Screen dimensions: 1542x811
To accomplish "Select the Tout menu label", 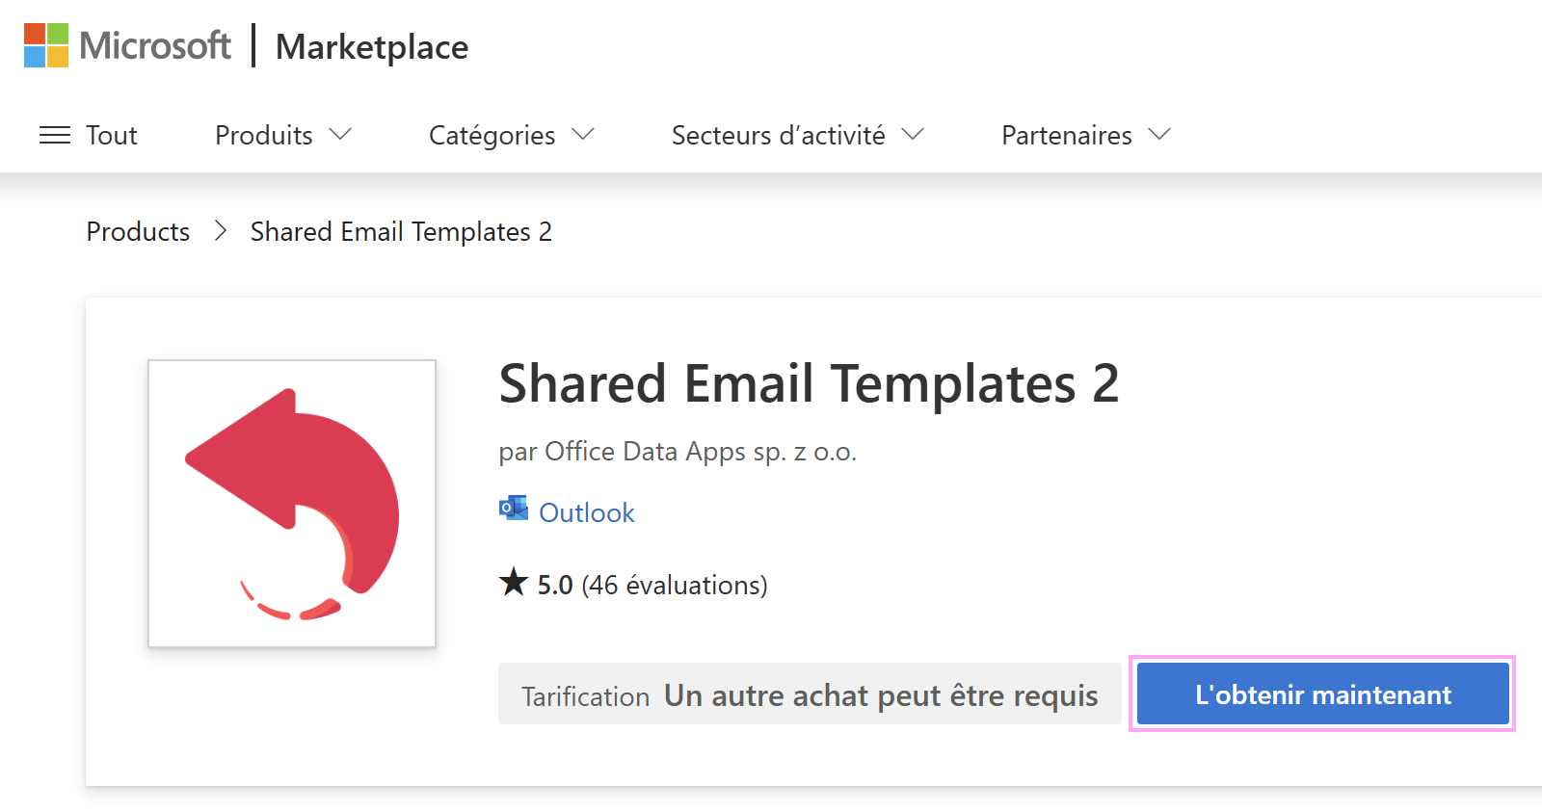I will pos(112,135).
